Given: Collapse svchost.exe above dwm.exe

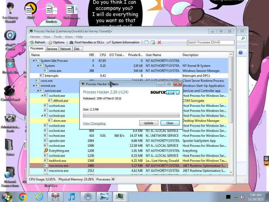Looking at the screenshot, I should pyautogui.click(x=42, y=116).
